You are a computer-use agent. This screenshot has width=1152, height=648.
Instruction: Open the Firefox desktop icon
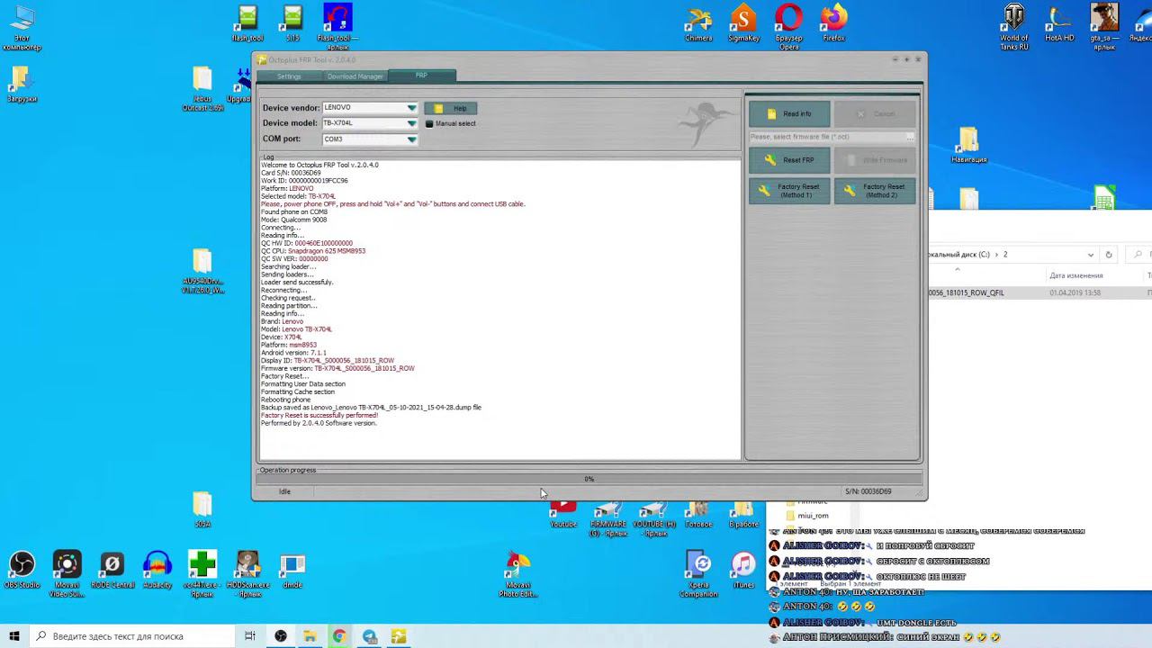point(833,23)
